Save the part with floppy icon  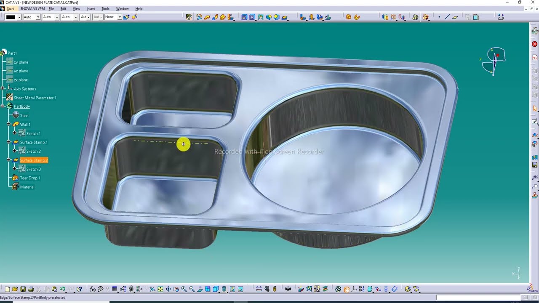[x=23, y=289]
